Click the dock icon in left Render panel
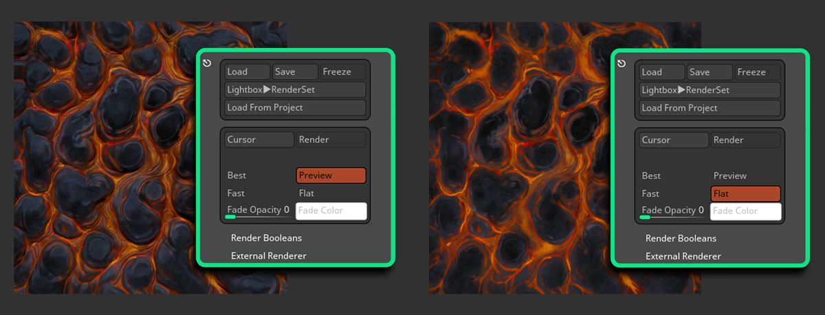This screenshot has width=825, height=315. click(x=208, y=63)
